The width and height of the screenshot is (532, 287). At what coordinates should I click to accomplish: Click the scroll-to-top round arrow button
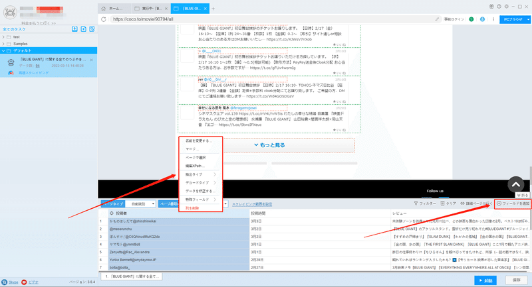point(516,184)
